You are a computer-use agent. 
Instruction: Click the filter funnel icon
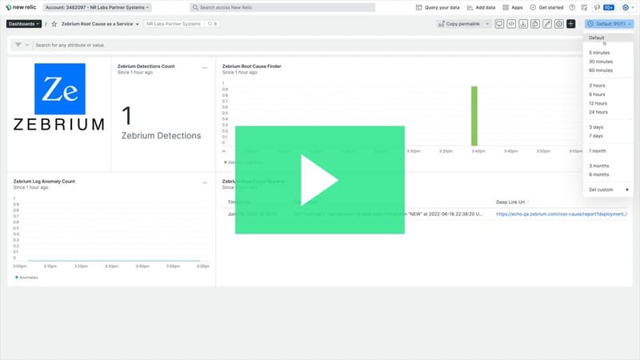tap(18, 45)
